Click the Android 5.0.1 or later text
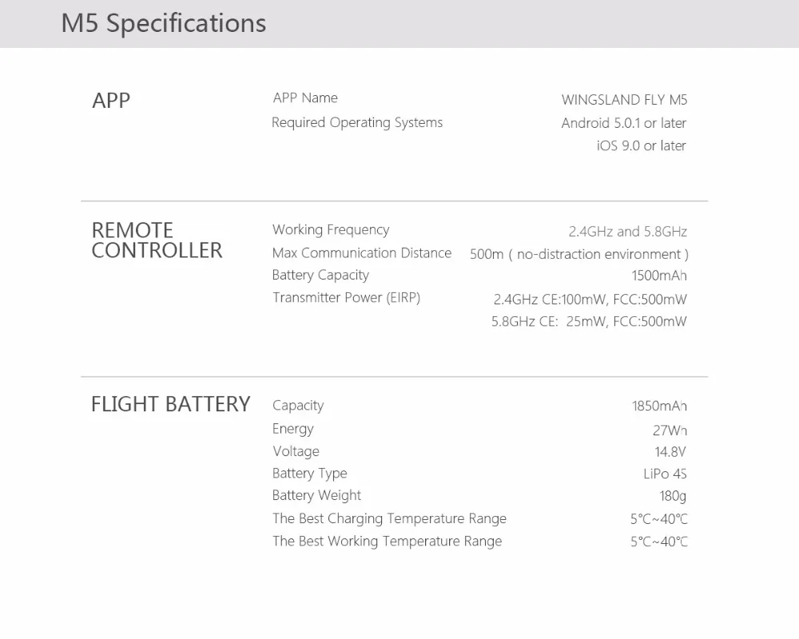 coord(624,123)
